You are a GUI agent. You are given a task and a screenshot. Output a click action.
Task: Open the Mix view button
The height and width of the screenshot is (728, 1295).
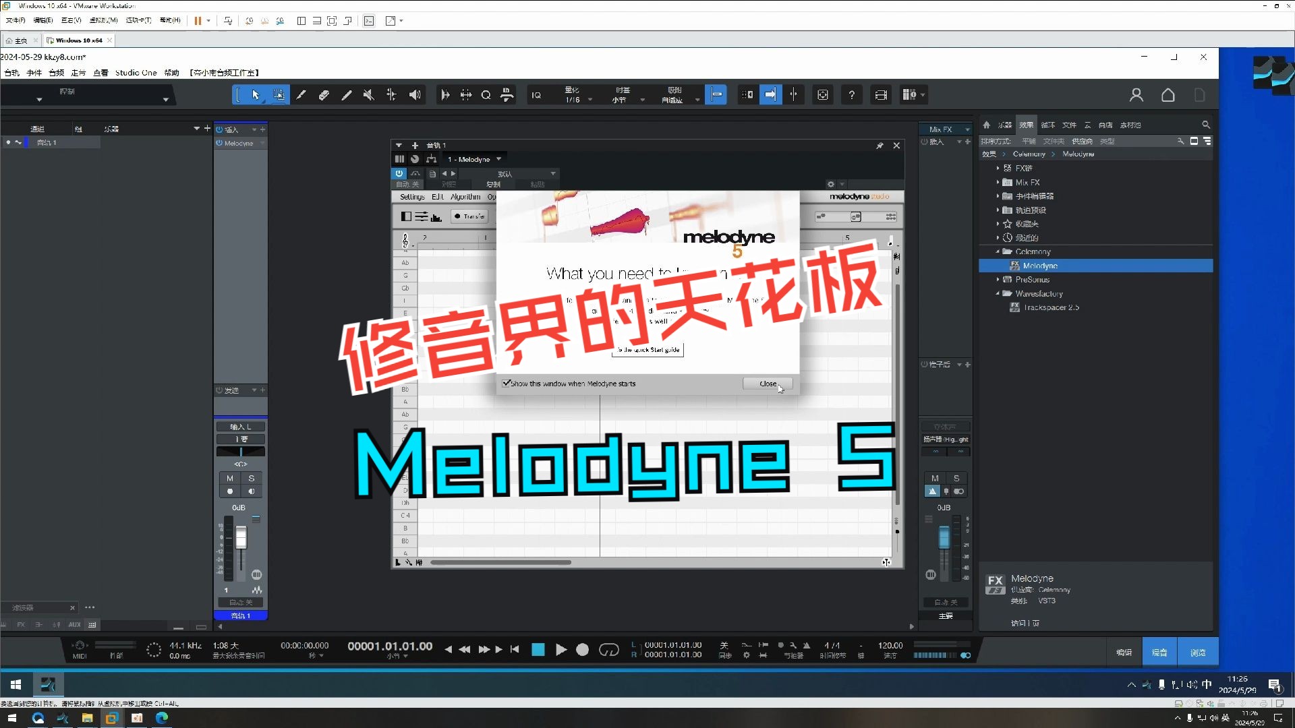click(1159, 653)
